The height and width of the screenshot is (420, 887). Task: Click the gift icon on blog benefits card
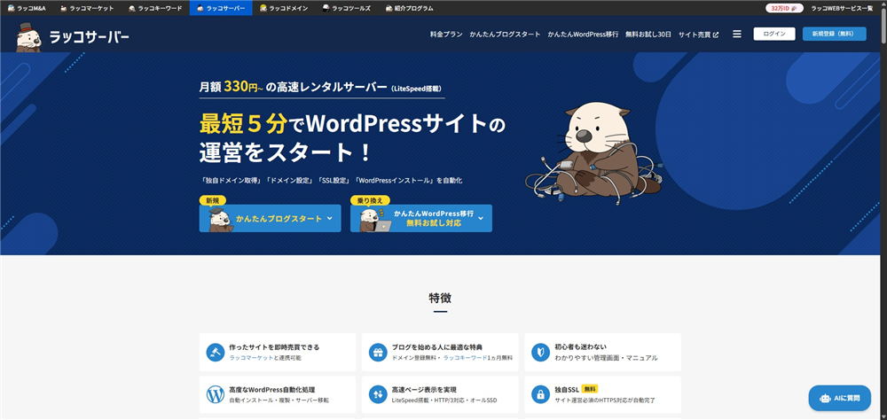point(377,352)
